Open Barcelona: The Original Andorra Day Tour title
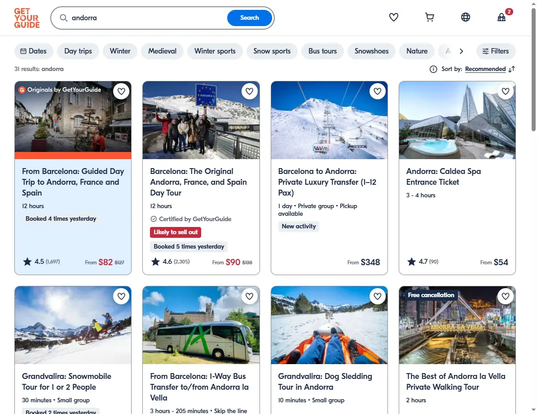Viewport: 537px width, 414px height. point(198,182)
